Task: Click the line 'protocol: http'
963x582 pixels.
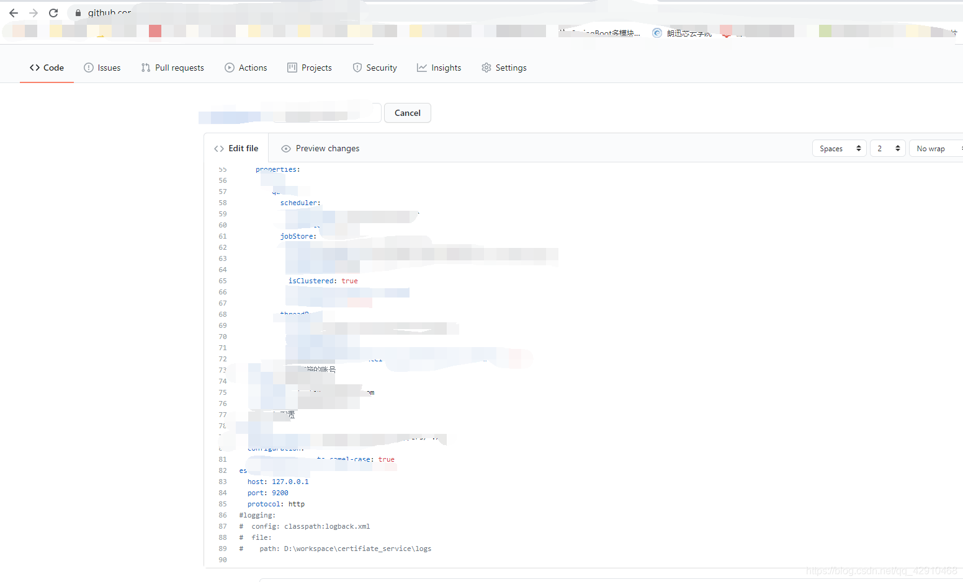Action: pyautogui.click(x=276, y=504)
